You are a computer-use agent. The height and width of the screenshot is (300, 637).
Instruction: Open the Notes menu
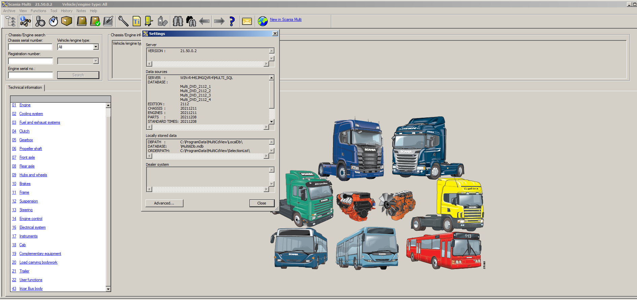81,11
